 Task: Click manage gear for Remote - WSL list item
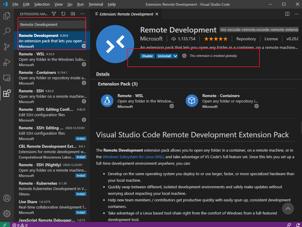click(x=84, y=64)
